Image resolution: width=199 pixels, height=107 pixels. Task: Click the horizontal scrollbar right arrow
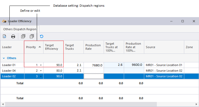pyautogui.click(x=197, y=104)
